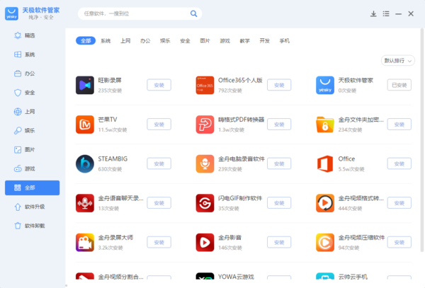This screenshot has width=425, height=288.
Task: Open the 金舟语音聊天录 icon
Action: tap(85, 203)
